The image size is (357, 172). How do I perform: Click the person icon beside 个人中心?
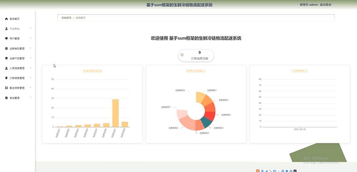(6, 29)
